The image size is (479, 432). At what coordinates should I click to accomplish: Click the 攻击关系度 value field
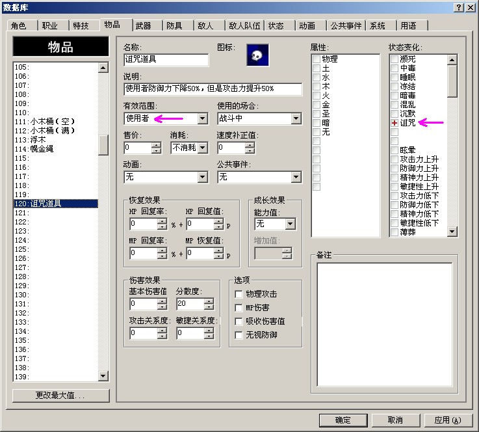tap(144, 333)
